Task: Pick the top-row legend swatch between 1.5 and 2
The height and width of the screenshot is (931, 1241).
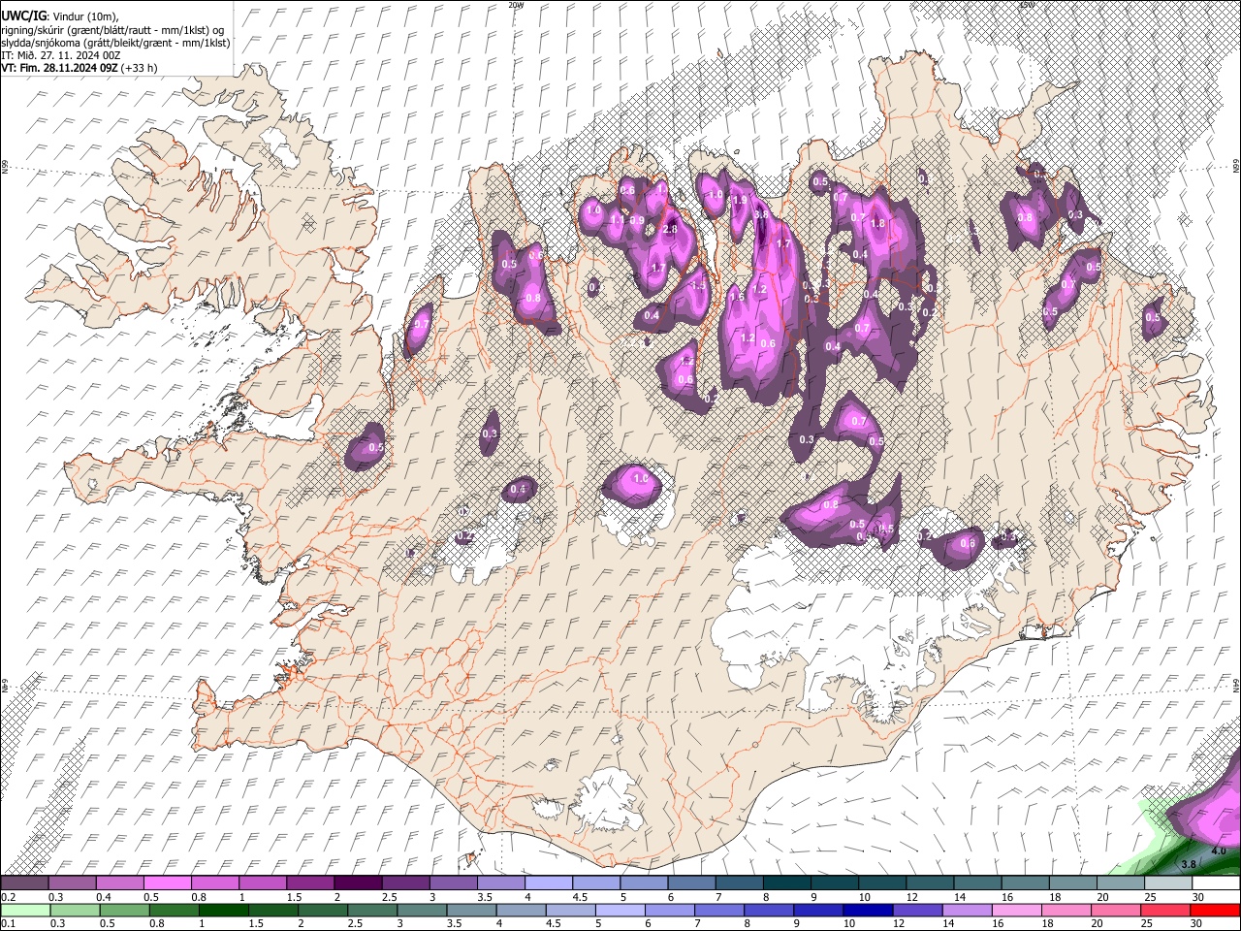Action: pos(309,883)
